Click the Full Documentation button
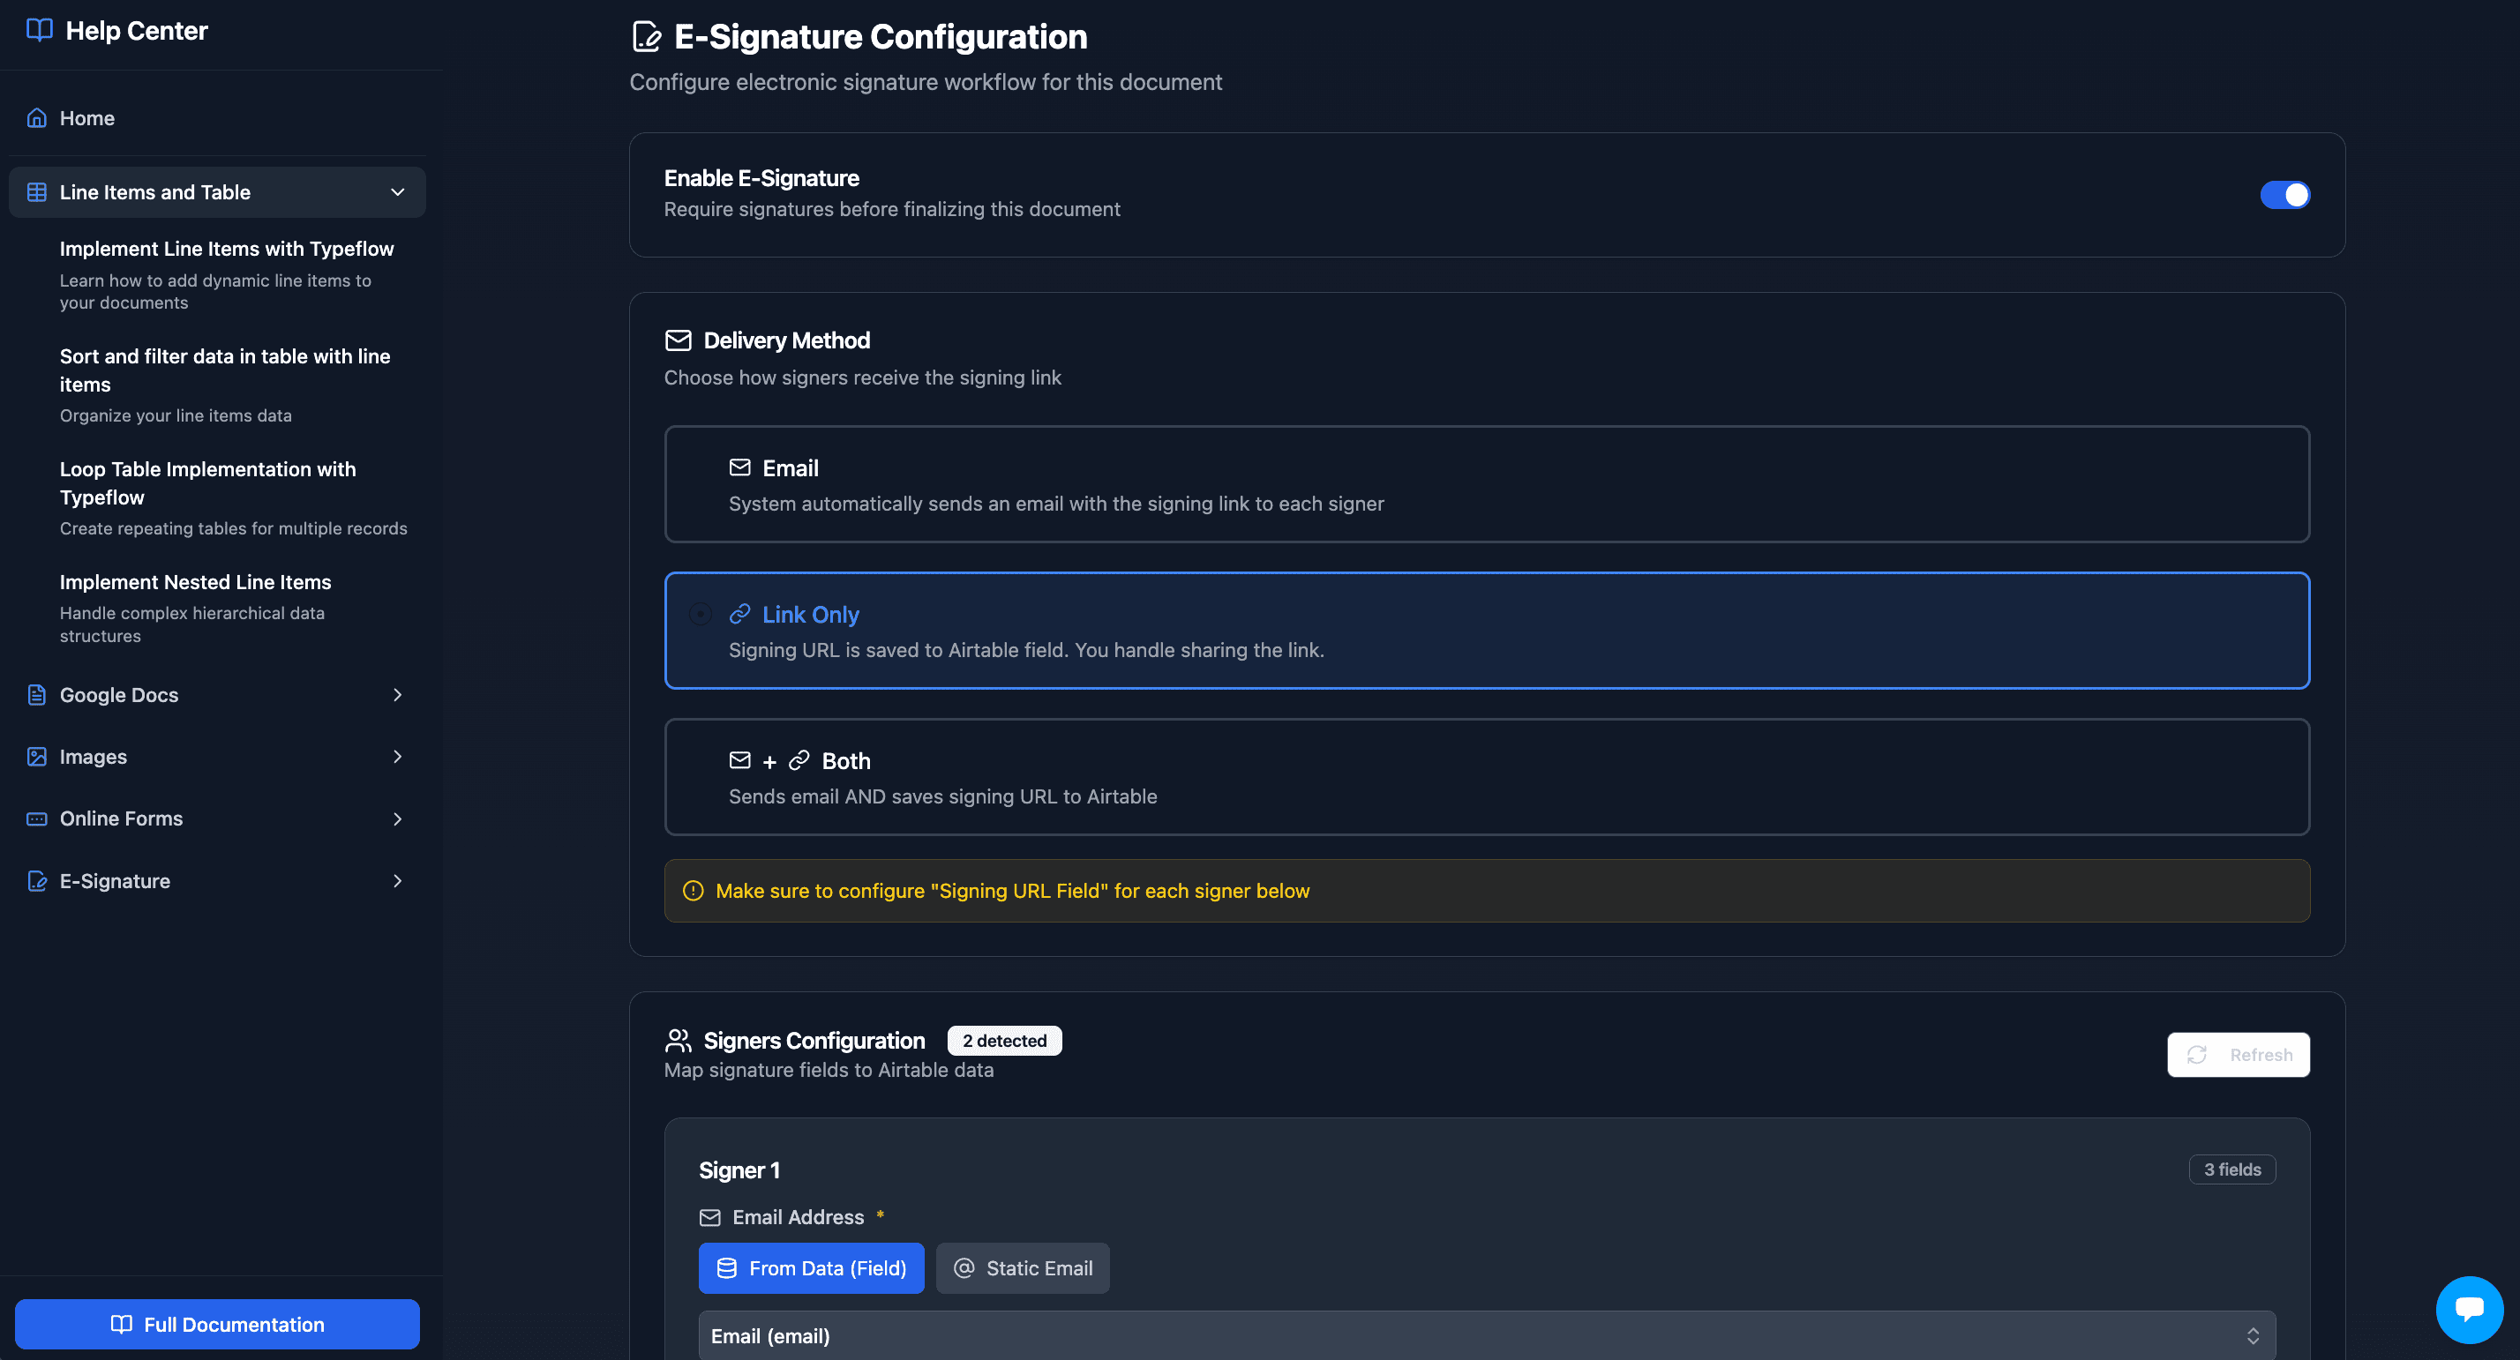2520x1360 pixels. (x=217, y=1324)
